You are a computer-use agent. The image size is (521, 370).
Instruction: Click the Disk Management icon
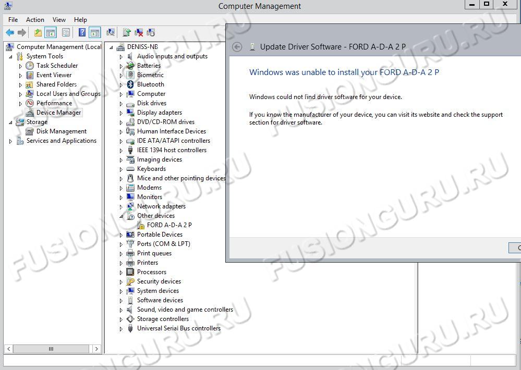[x=30, y=131]
